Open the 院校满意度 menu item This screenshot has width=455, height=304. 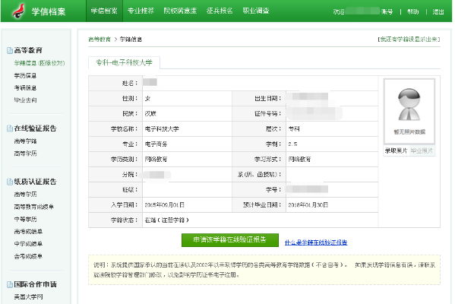(x=180, y=11)
